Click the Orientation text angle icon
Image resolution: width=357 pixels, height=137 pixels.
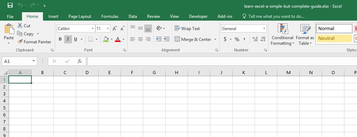159,28
